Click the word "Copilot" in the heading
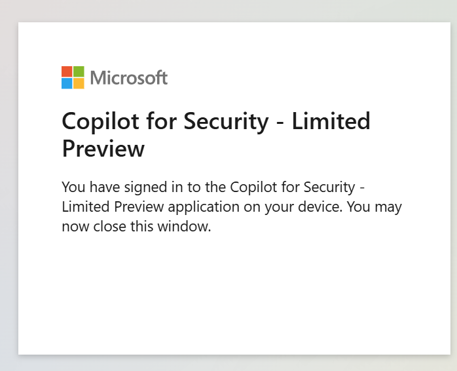The image size is (457, 371). tap(100, 122)
